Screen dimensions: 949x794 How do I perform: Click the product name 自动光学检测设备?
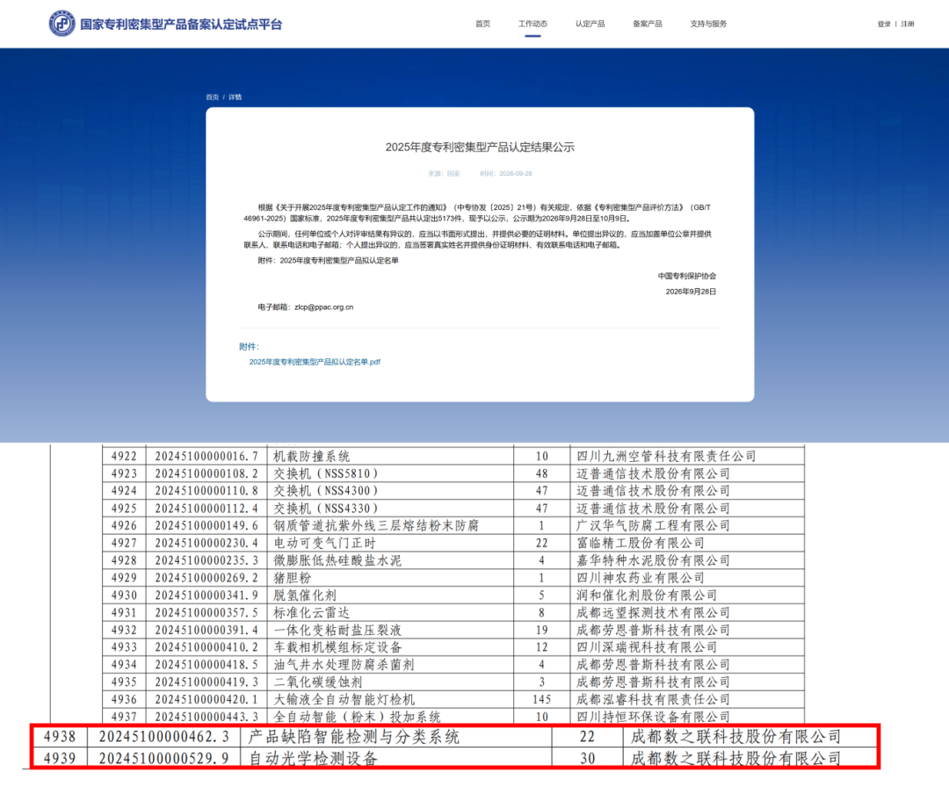[x=314, y=758]
